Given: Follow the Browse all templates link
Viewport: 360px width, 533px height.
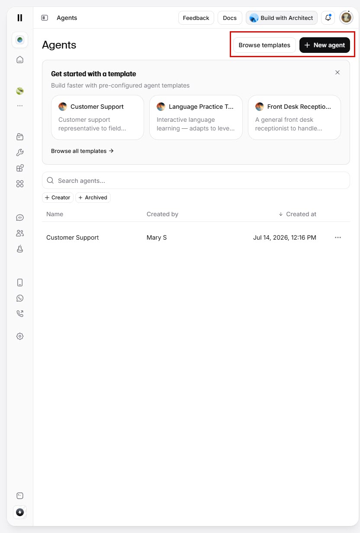Looking at the screenshot, I should pyautogui.click(x=82, y=151).
